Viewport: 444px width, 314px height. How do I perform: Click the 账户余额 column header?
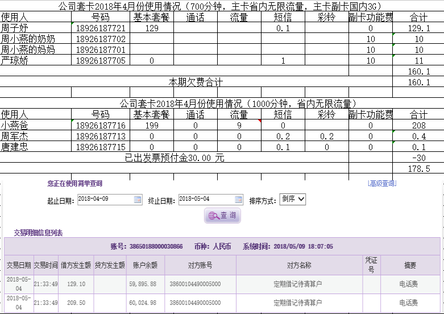coord(145,265)
